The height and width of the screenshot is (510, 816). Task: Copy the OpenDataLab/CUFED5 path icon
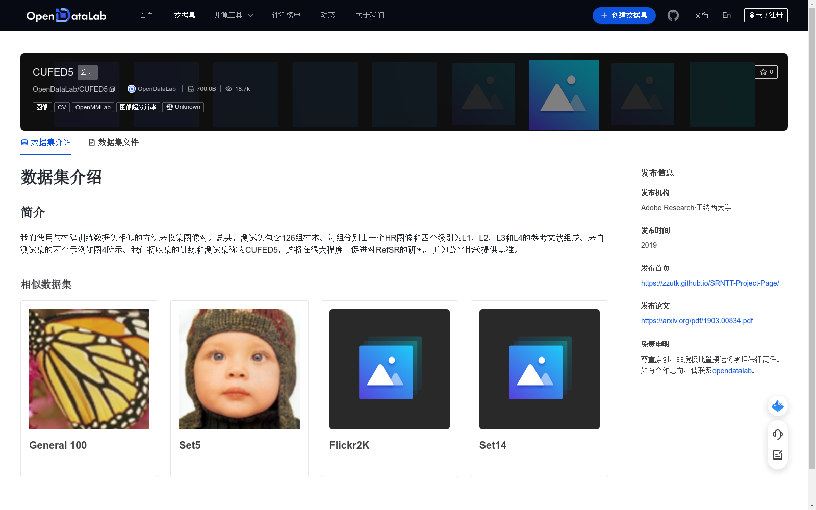click(x=113, y=89)
